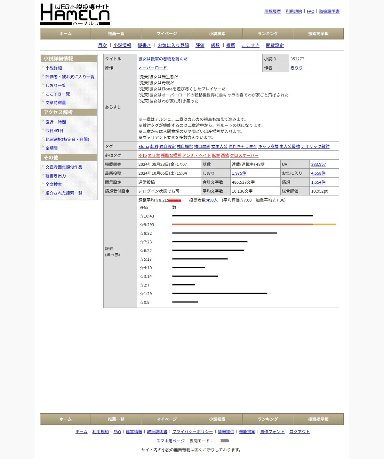Toggle the 夜間モード night mode switch
The width and height of the screenshot is (384, 459).
[x=222, y=441]
